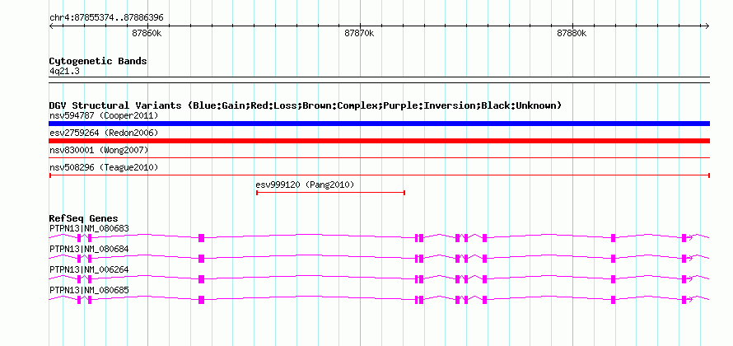
Task: Select the short red segment for esv999120
Action: tap(330, 192)
